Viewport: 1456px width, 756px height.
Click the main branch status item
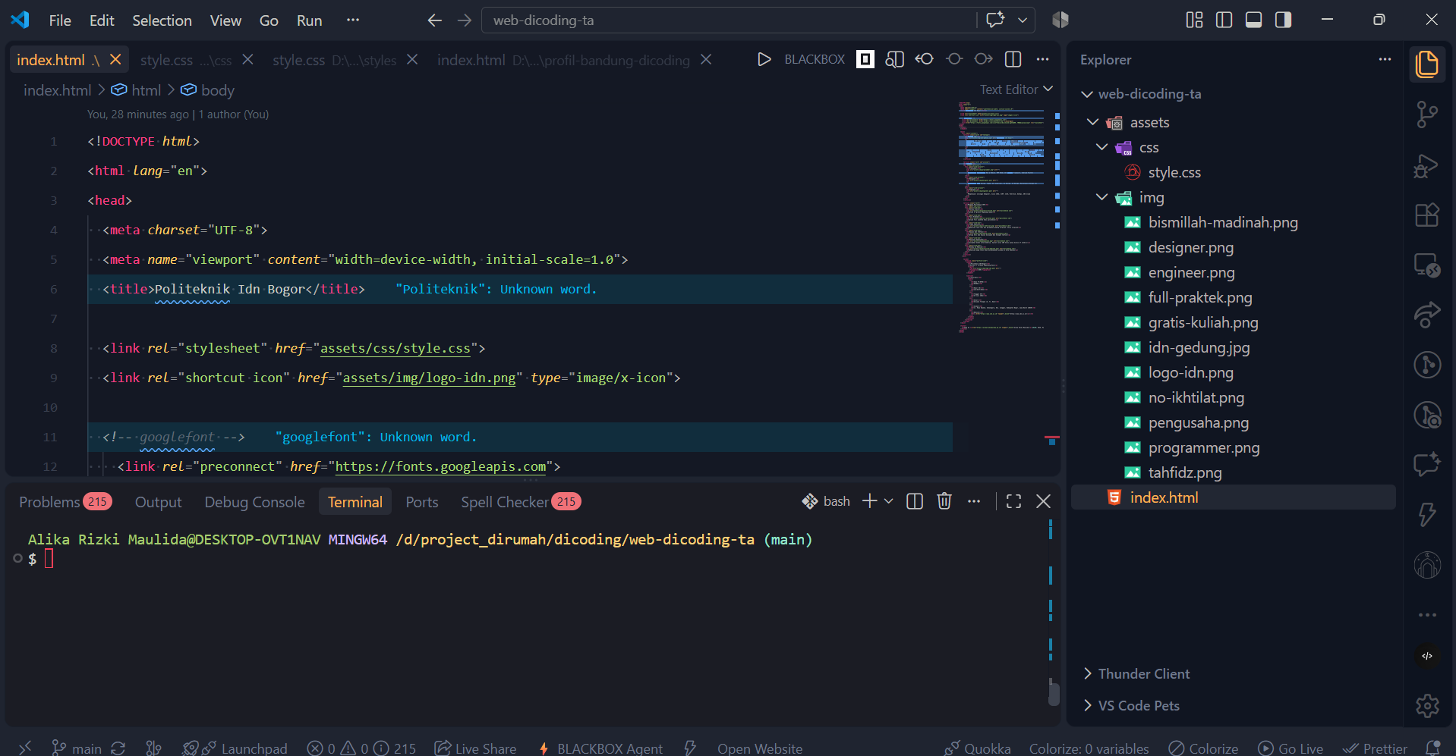click(76, 748)
